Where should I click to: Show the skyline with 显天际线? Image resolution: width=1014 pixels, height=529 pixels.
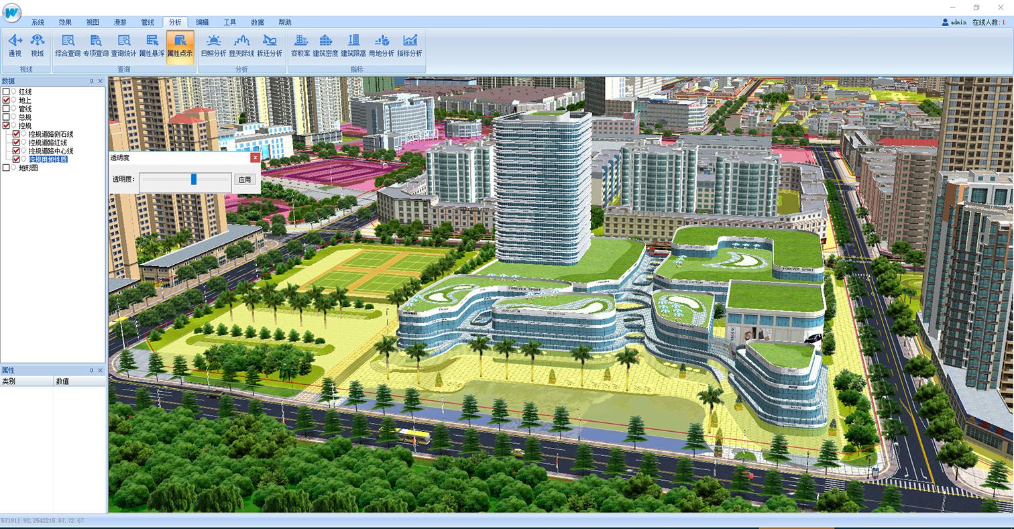click(x=241, y=46)
